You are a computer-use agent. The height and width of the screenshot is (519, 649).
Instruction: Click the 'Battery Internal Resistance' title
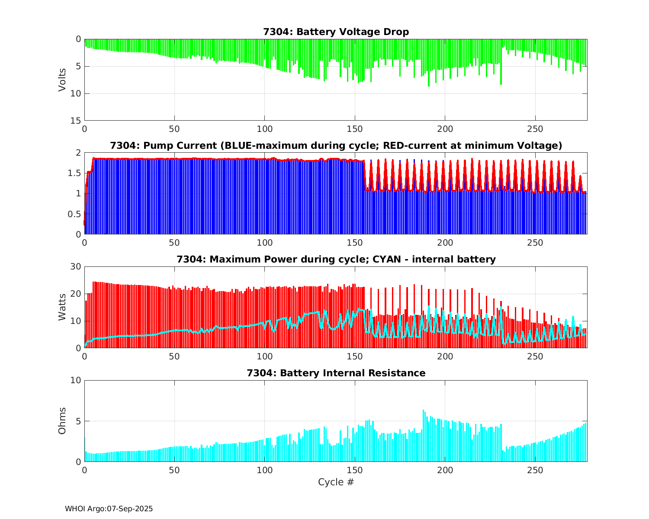[336, 373]
